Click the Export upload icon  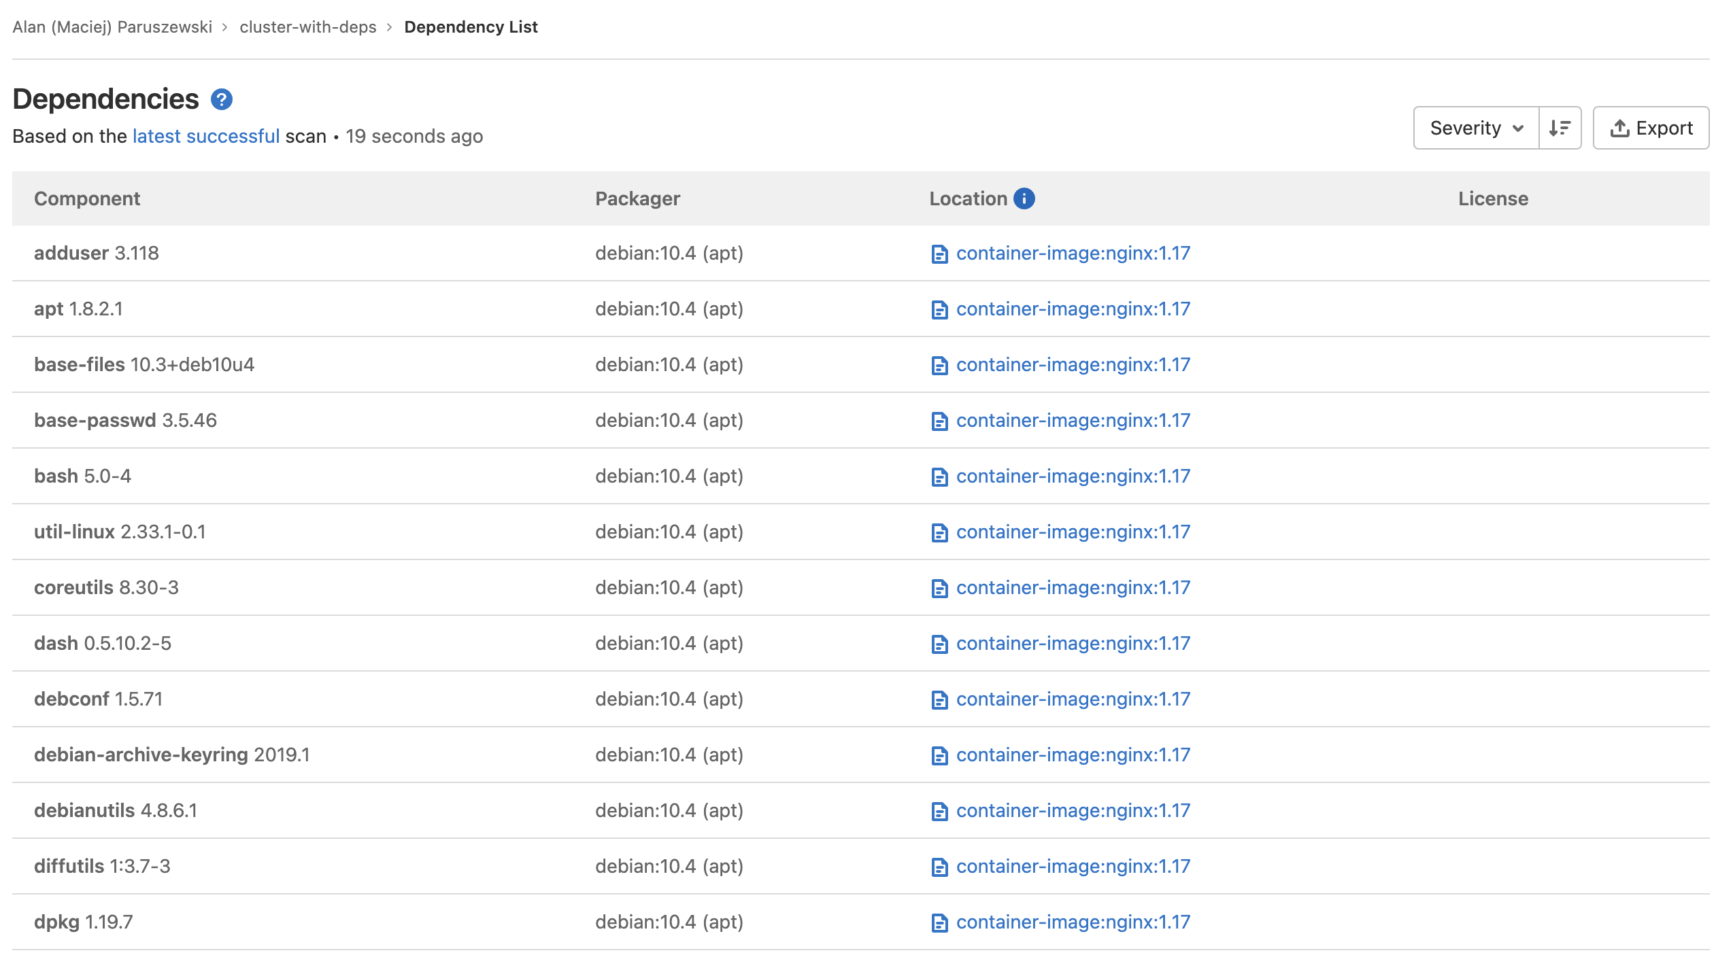(1620, 127)
